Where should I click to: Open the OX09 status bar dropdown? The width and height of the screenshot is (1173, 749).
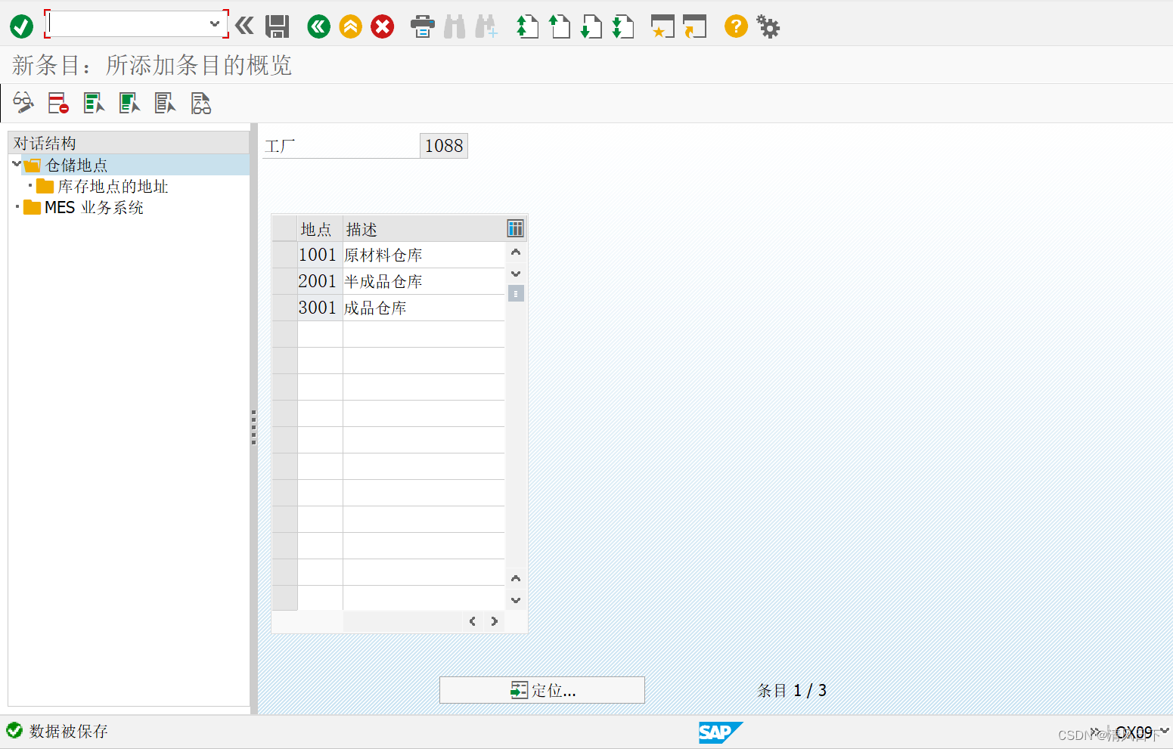click(x=1163, y=731)
